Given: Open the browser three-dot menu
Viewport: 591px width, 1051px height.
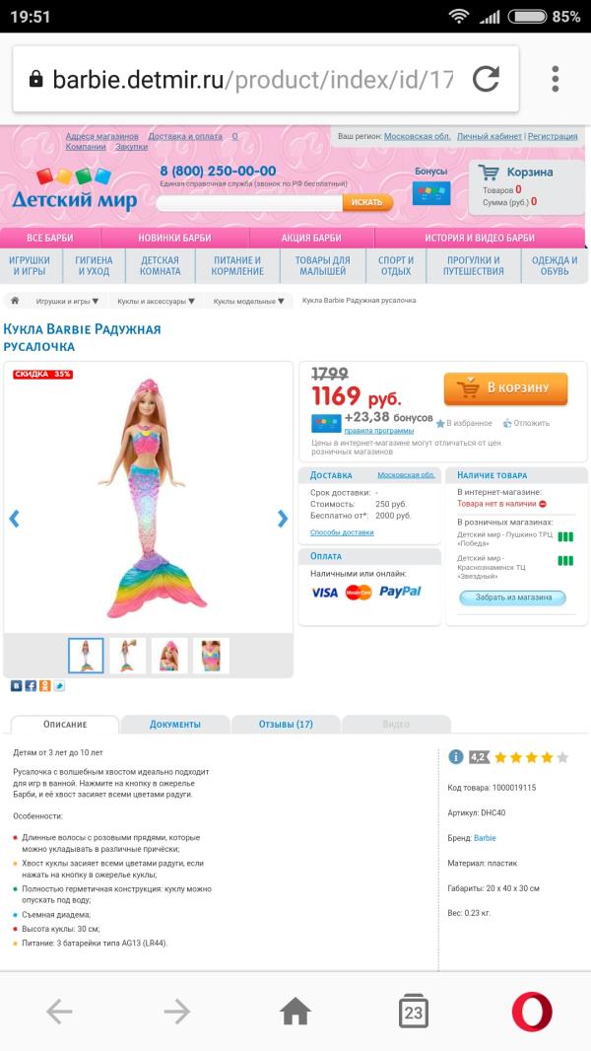Looking at the screenshot, I should point(555,79).
